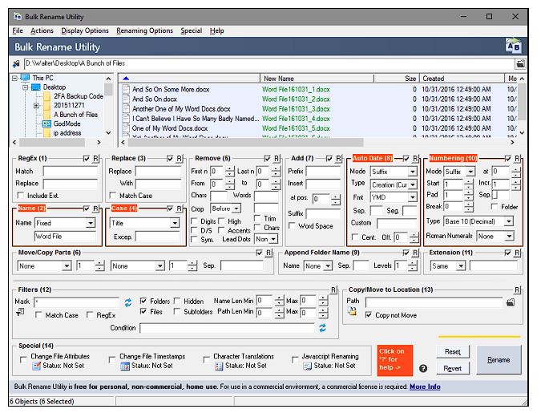Screen dimensions: 541x413
Task: Click the path history icon beside path field
Action: [16, 63]
